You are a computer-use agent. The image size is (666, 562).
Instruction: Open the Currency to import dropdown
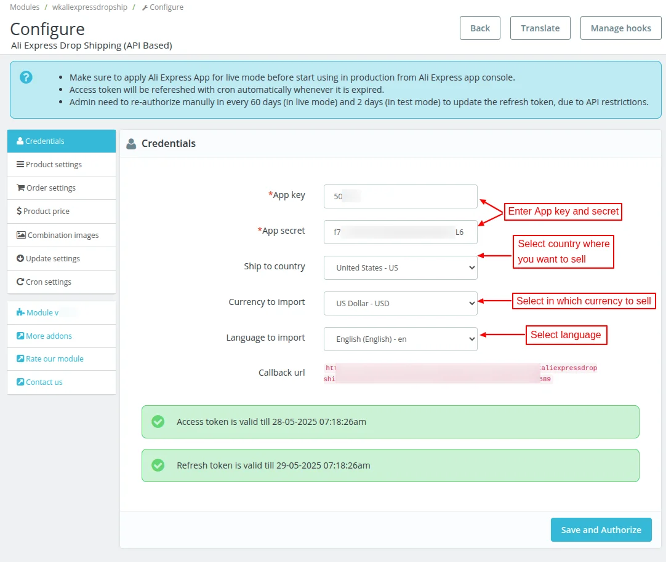point(400,303)
